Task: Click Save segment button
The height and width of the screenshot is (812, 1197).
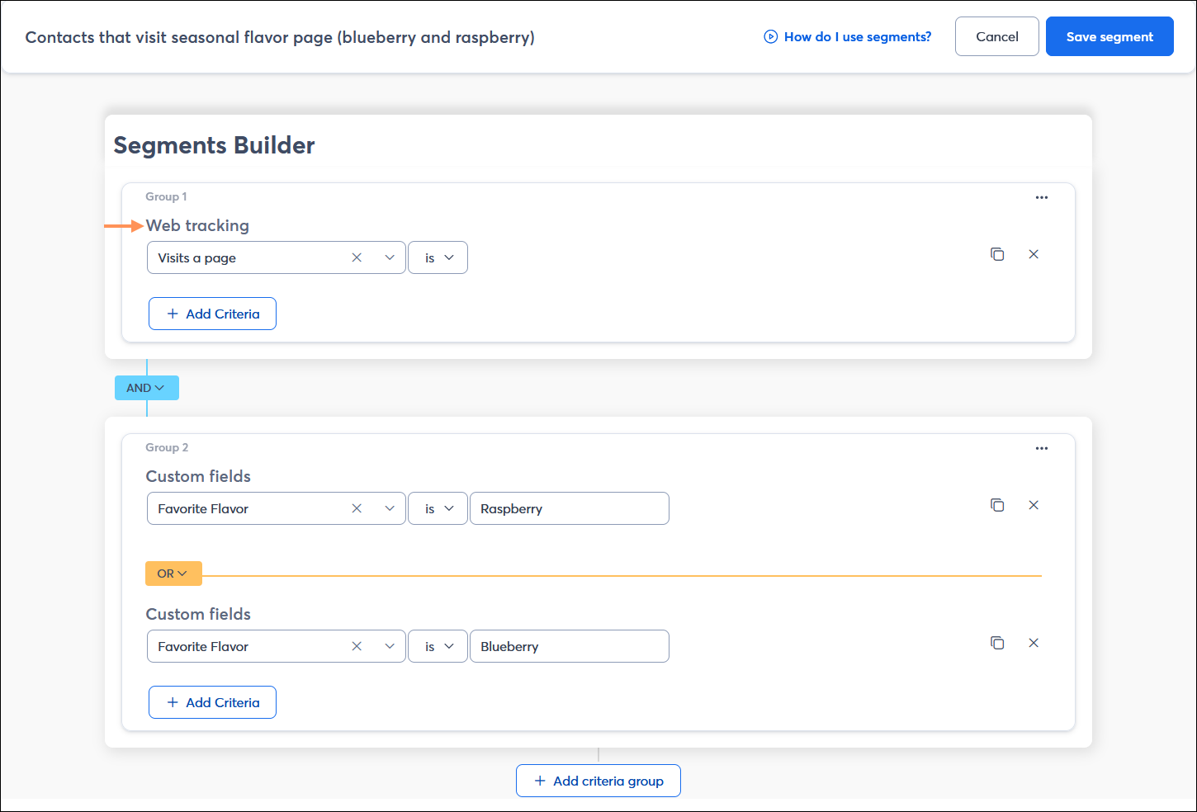Action: coord(1109,36)
